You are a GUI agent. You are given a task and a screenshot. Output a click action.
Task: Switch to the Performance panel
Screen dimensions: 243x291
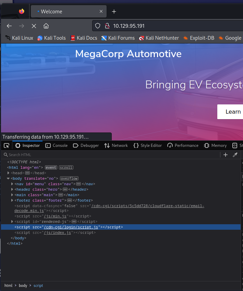point(183,145)
